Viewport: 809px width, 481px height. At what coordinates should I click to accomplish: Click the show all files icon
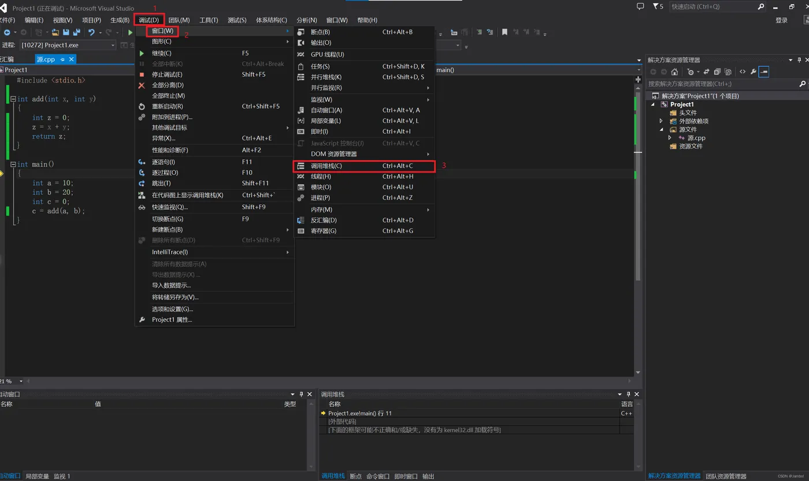tap(728, 72)
